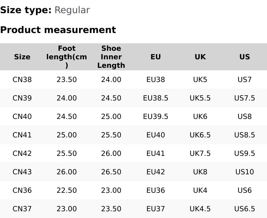Click the Regular size type value
This screenshot has height=218, width=267.
pyautogui.click(x=72, y=10)
